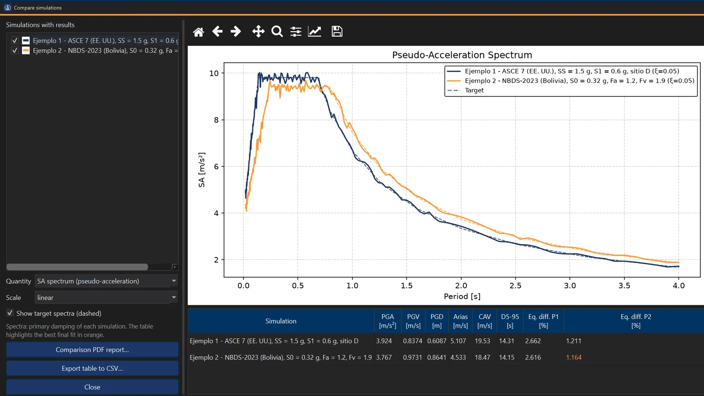Close the comparison dialog with Close button
The image size is (704, 396).
tap(92, 387)
